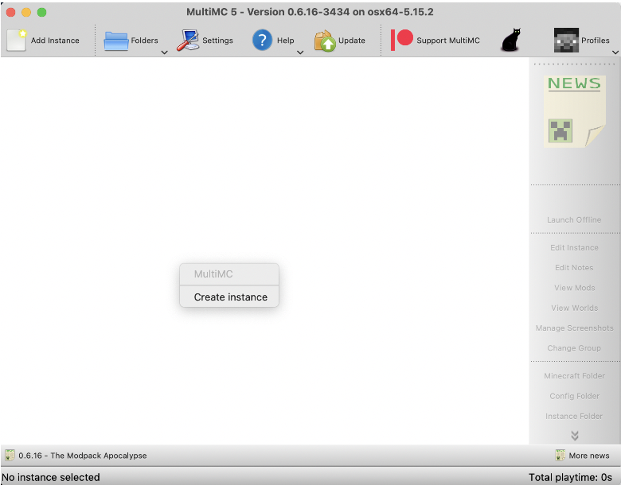
Task: Click the blue Help question mark icon
Action: click(262, 41)
